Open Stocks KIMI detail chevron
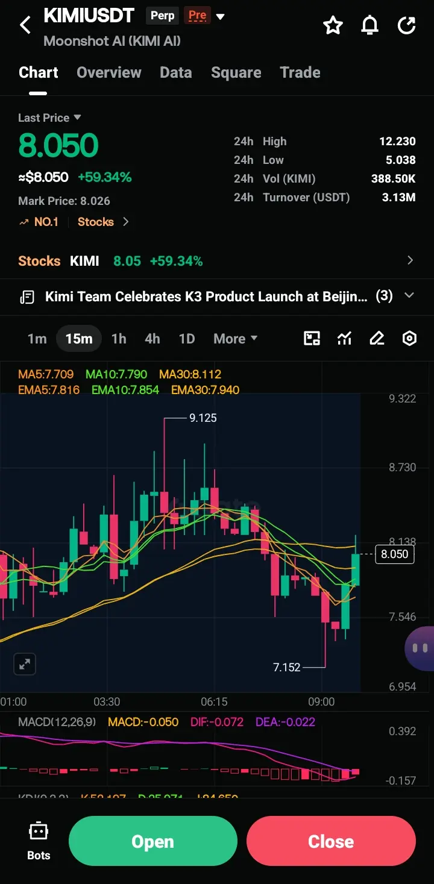The width and height of the screenshot is (434, 884). tap(410, 260)
